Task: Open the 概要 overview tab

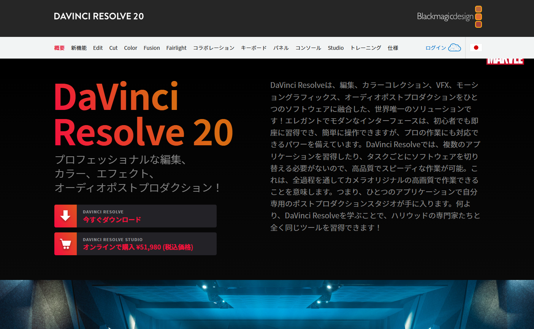Action: (x=59, y=48)
